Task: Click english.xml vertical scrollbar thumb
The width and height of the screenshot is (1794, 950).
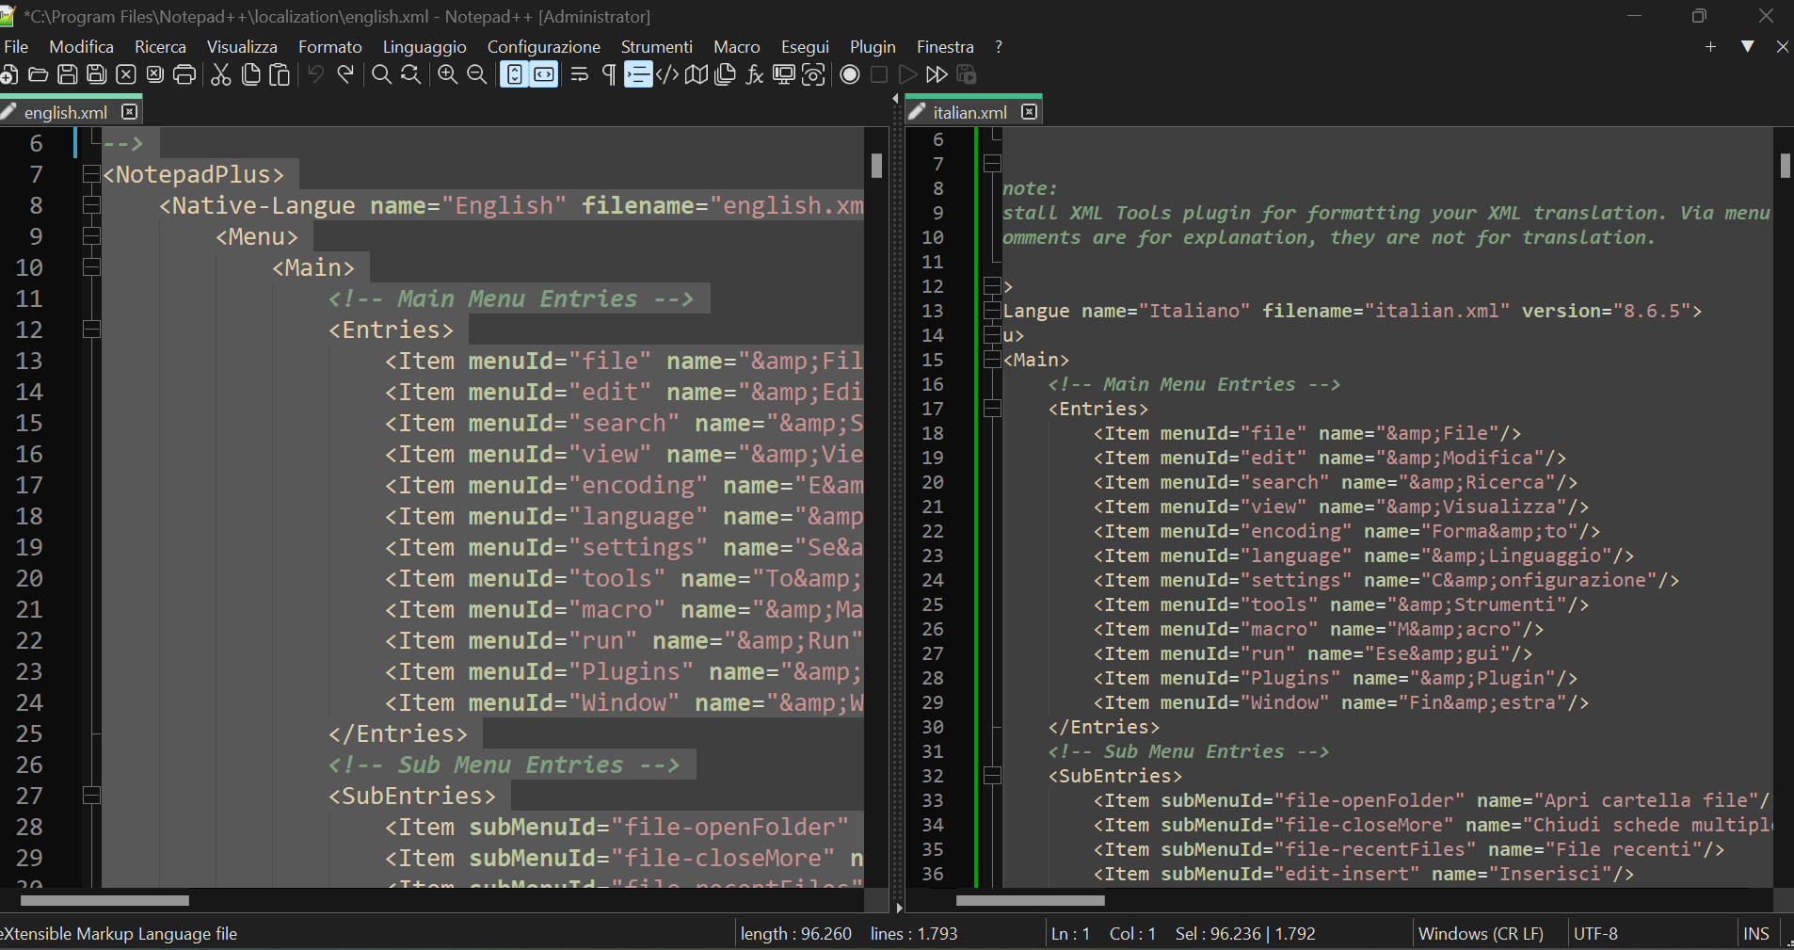Action: (x=876, y=166)
